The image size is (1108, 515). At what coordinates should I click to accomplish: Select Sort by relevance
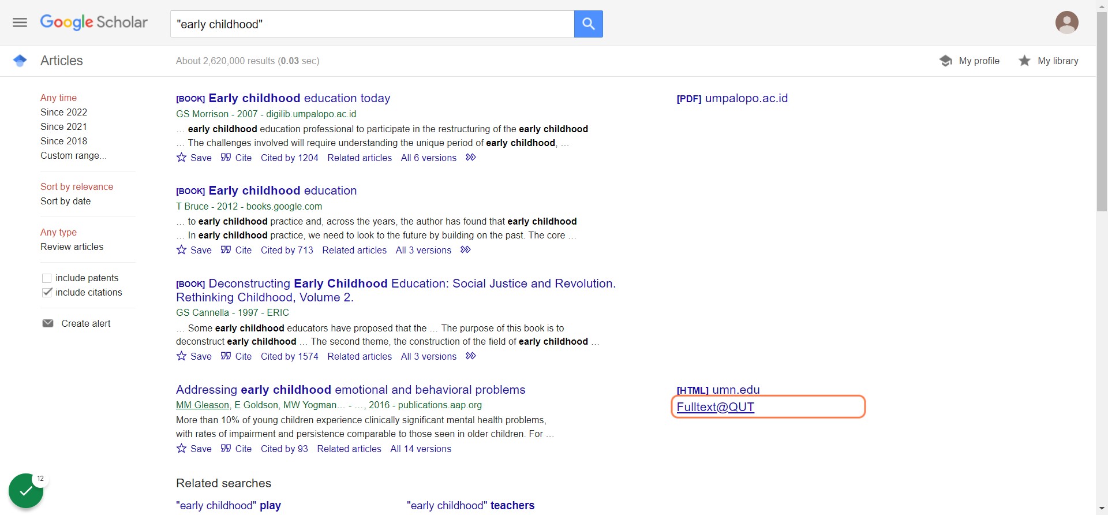coord(77,186)
